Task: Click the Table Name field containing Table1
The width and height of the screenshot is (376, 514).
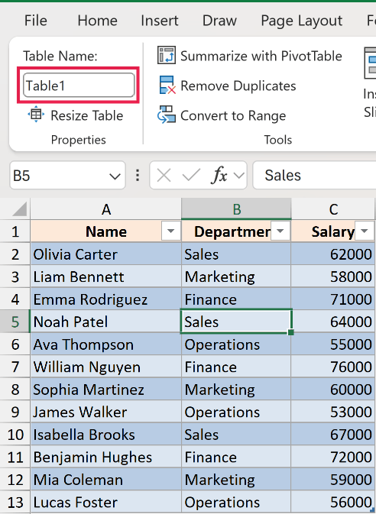Action: pos(79,86)
